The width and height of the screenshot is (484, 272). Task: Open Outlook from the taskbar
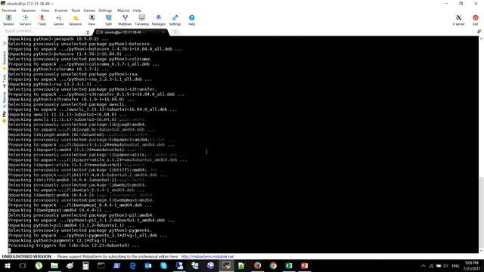[148, 265]
